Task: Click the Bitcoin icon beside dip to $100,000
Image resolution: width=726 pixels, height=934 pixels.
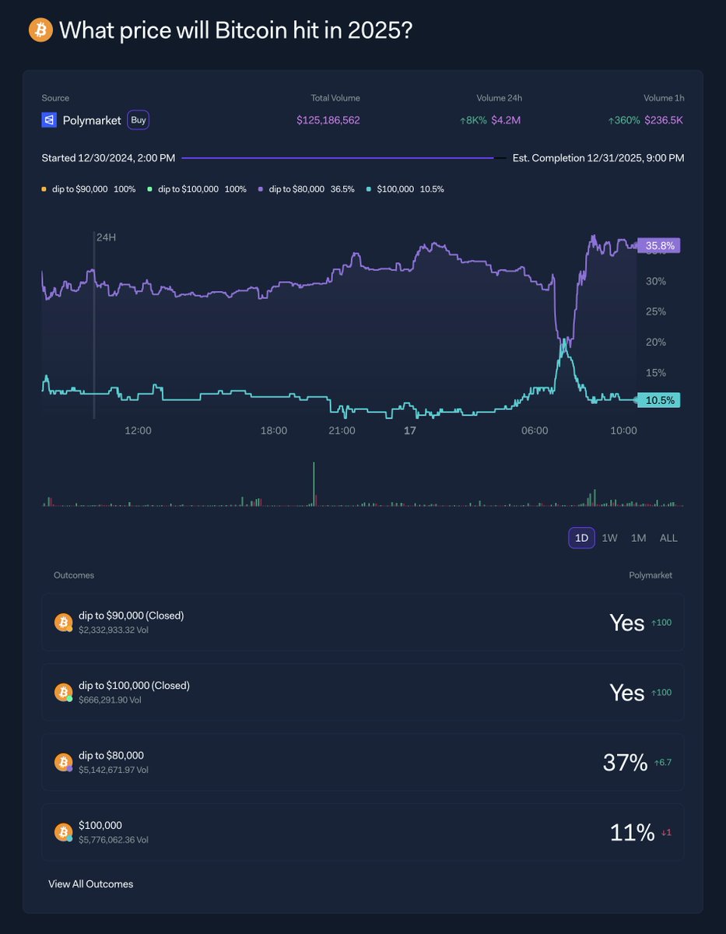Action: 62,692
